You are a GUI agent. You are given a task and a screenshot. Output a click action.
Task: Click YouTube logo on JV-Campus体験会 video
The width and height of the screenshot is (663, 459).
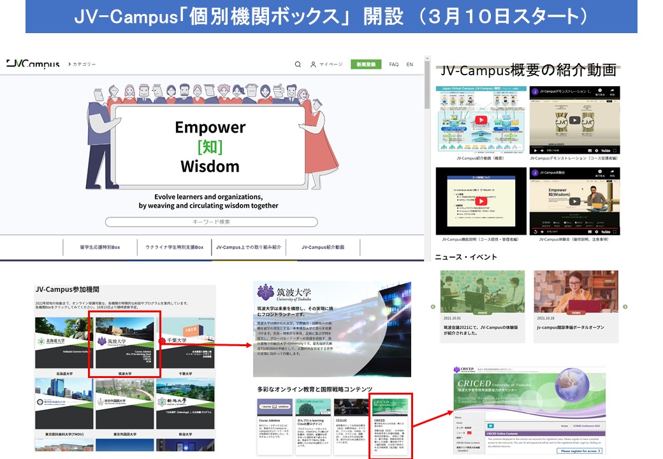pyautogui.click(x=606, y=231)
